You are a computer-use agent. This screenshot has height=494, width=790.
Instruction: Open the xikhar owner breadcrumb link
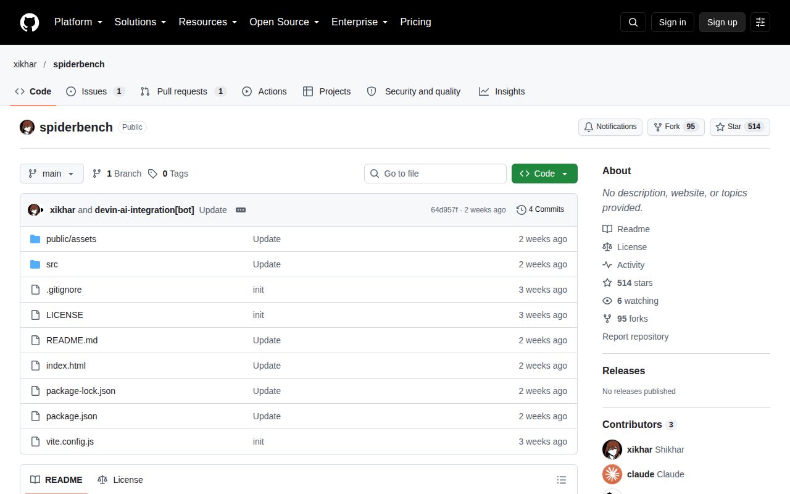(x=25, y=64)
